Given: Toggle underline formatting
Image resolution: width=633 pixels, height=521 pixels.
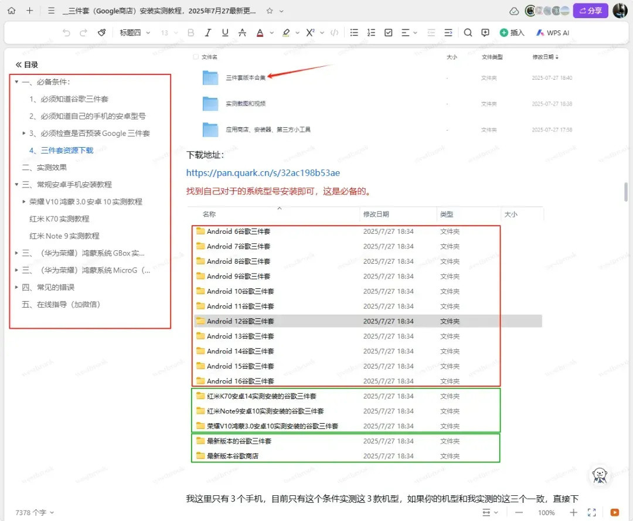Looking at the screenshot, I should click(x=225, y=33).
